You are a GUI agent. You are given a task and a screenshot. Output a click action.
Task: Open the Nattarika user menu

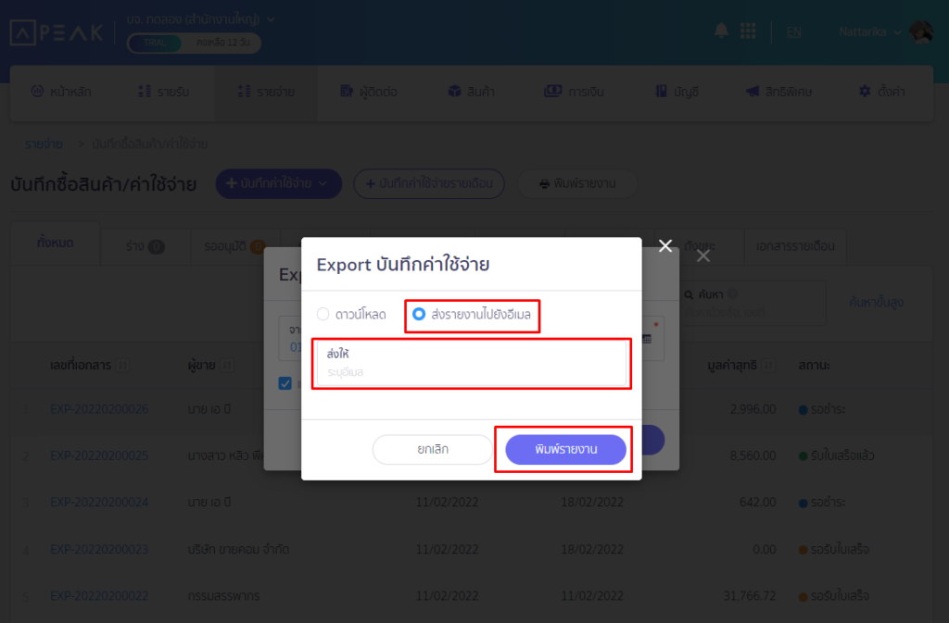(x=869, y=31)
